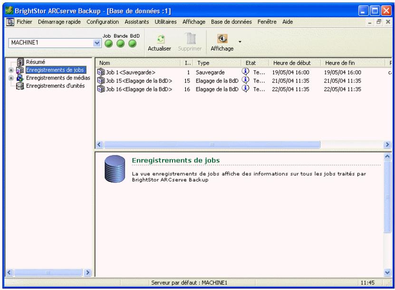The height and width of the screenshot is (290, 395).
Task: Click the Affichage eye icon
Action: pyautogui.click(x=222, y=39)
